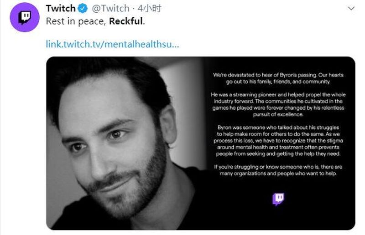Click the blue verified checkmark badge
The image size is (365, 235).
pos(83,9)
